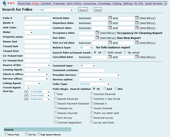
Task: Open Folio Type All Active dropdown
Action: point(95,84)
